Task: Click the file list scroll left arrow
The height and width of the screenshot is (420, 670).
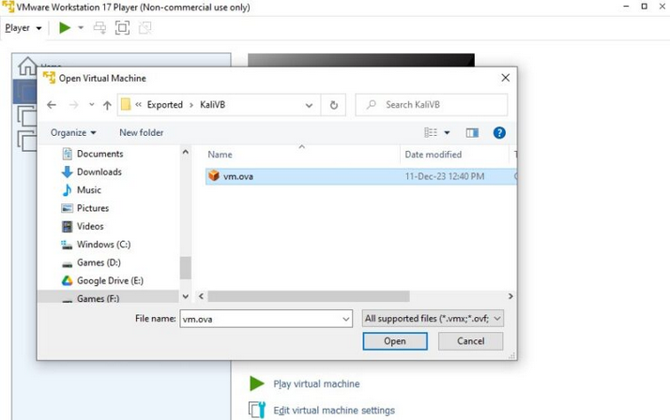Action: point(201,296)
